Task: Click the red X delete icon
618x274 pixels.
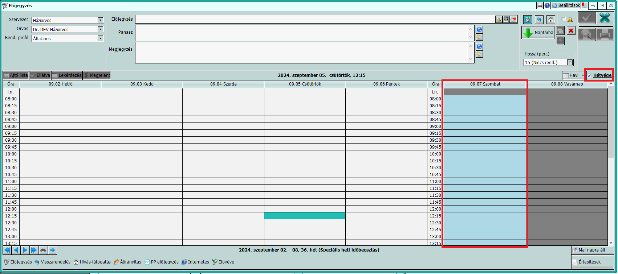Action: click(x=571, y=31)
